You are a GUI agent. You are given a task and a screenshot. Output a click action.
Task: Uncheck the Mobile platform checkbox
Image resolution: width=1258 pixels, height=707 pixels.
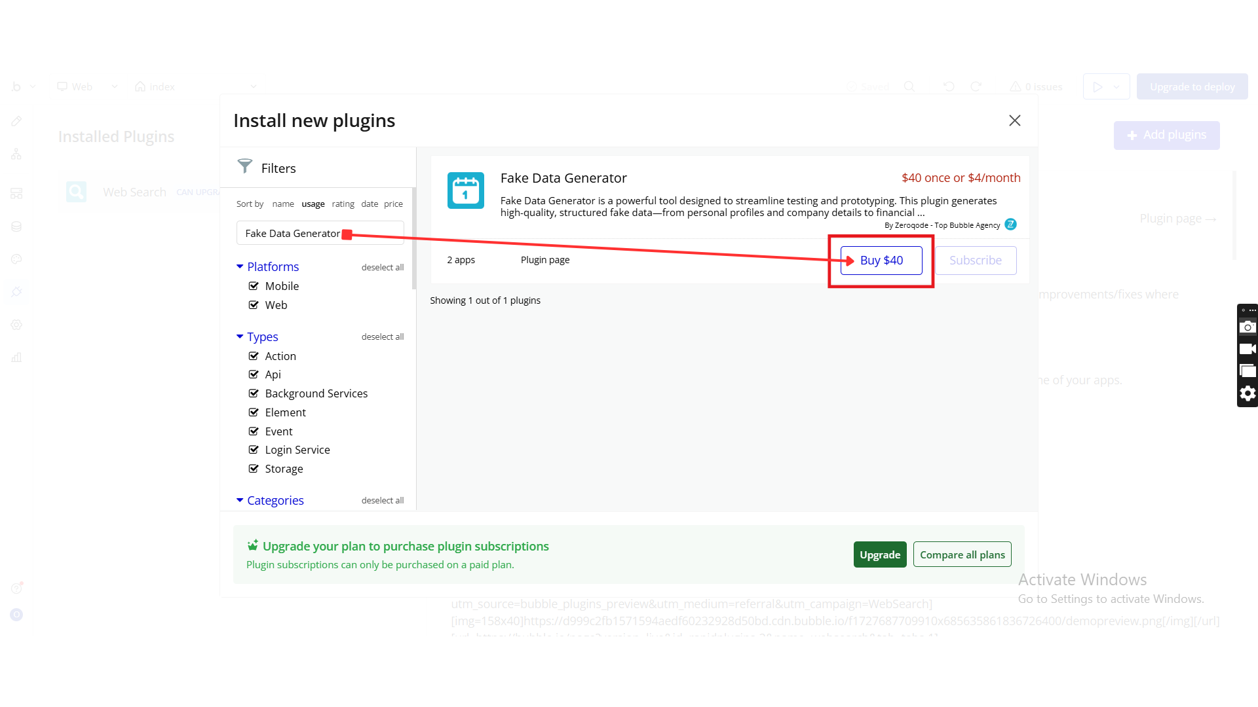coord(254,286)
